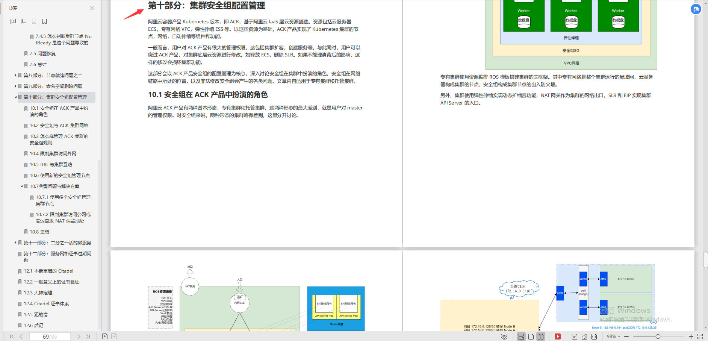This screenshot has height=341, width=708.
Task: Click the zoom slider handle
Action: click(x=658, y=336)
